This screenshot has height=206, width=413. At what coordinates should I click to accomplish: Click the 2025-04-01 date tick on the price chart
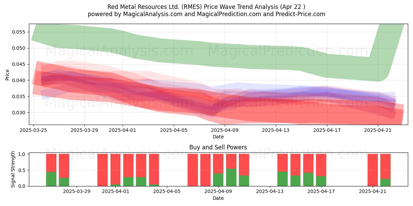click(x=123, y=130)
